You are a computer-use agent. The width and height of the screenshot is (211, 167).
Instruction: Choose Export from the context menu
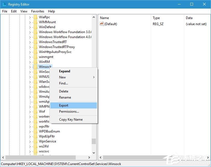(64, 105)
